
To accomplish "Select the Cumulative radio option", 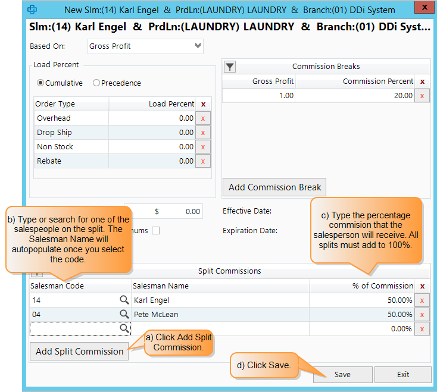I will [40, 83].
